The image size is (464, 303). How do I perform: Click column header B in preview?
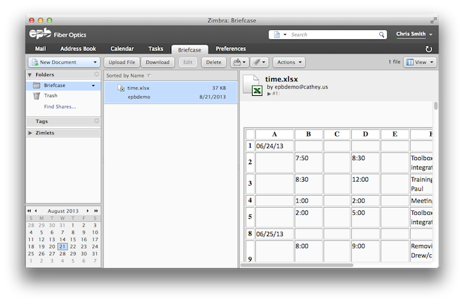[308, 134]
